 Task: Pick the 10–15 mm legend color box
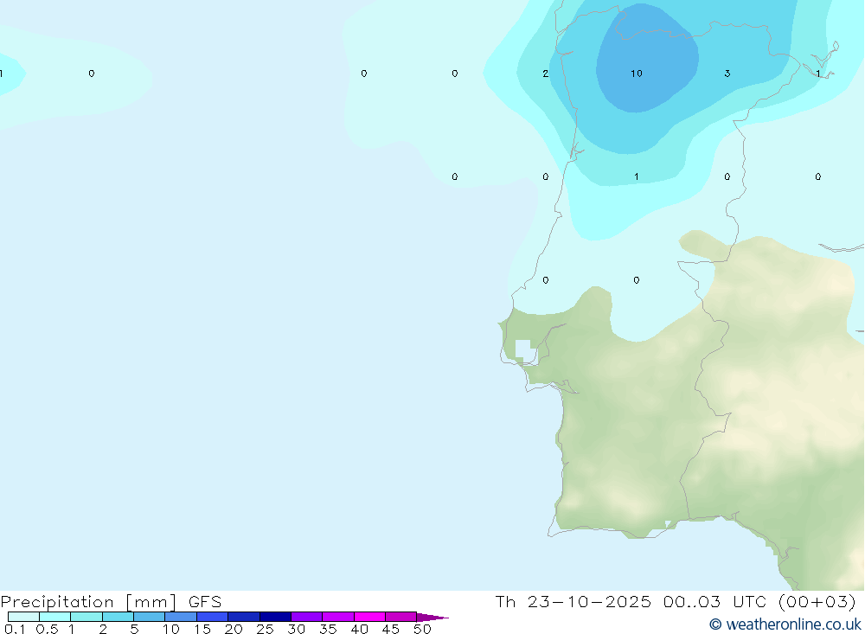[181, 617]
